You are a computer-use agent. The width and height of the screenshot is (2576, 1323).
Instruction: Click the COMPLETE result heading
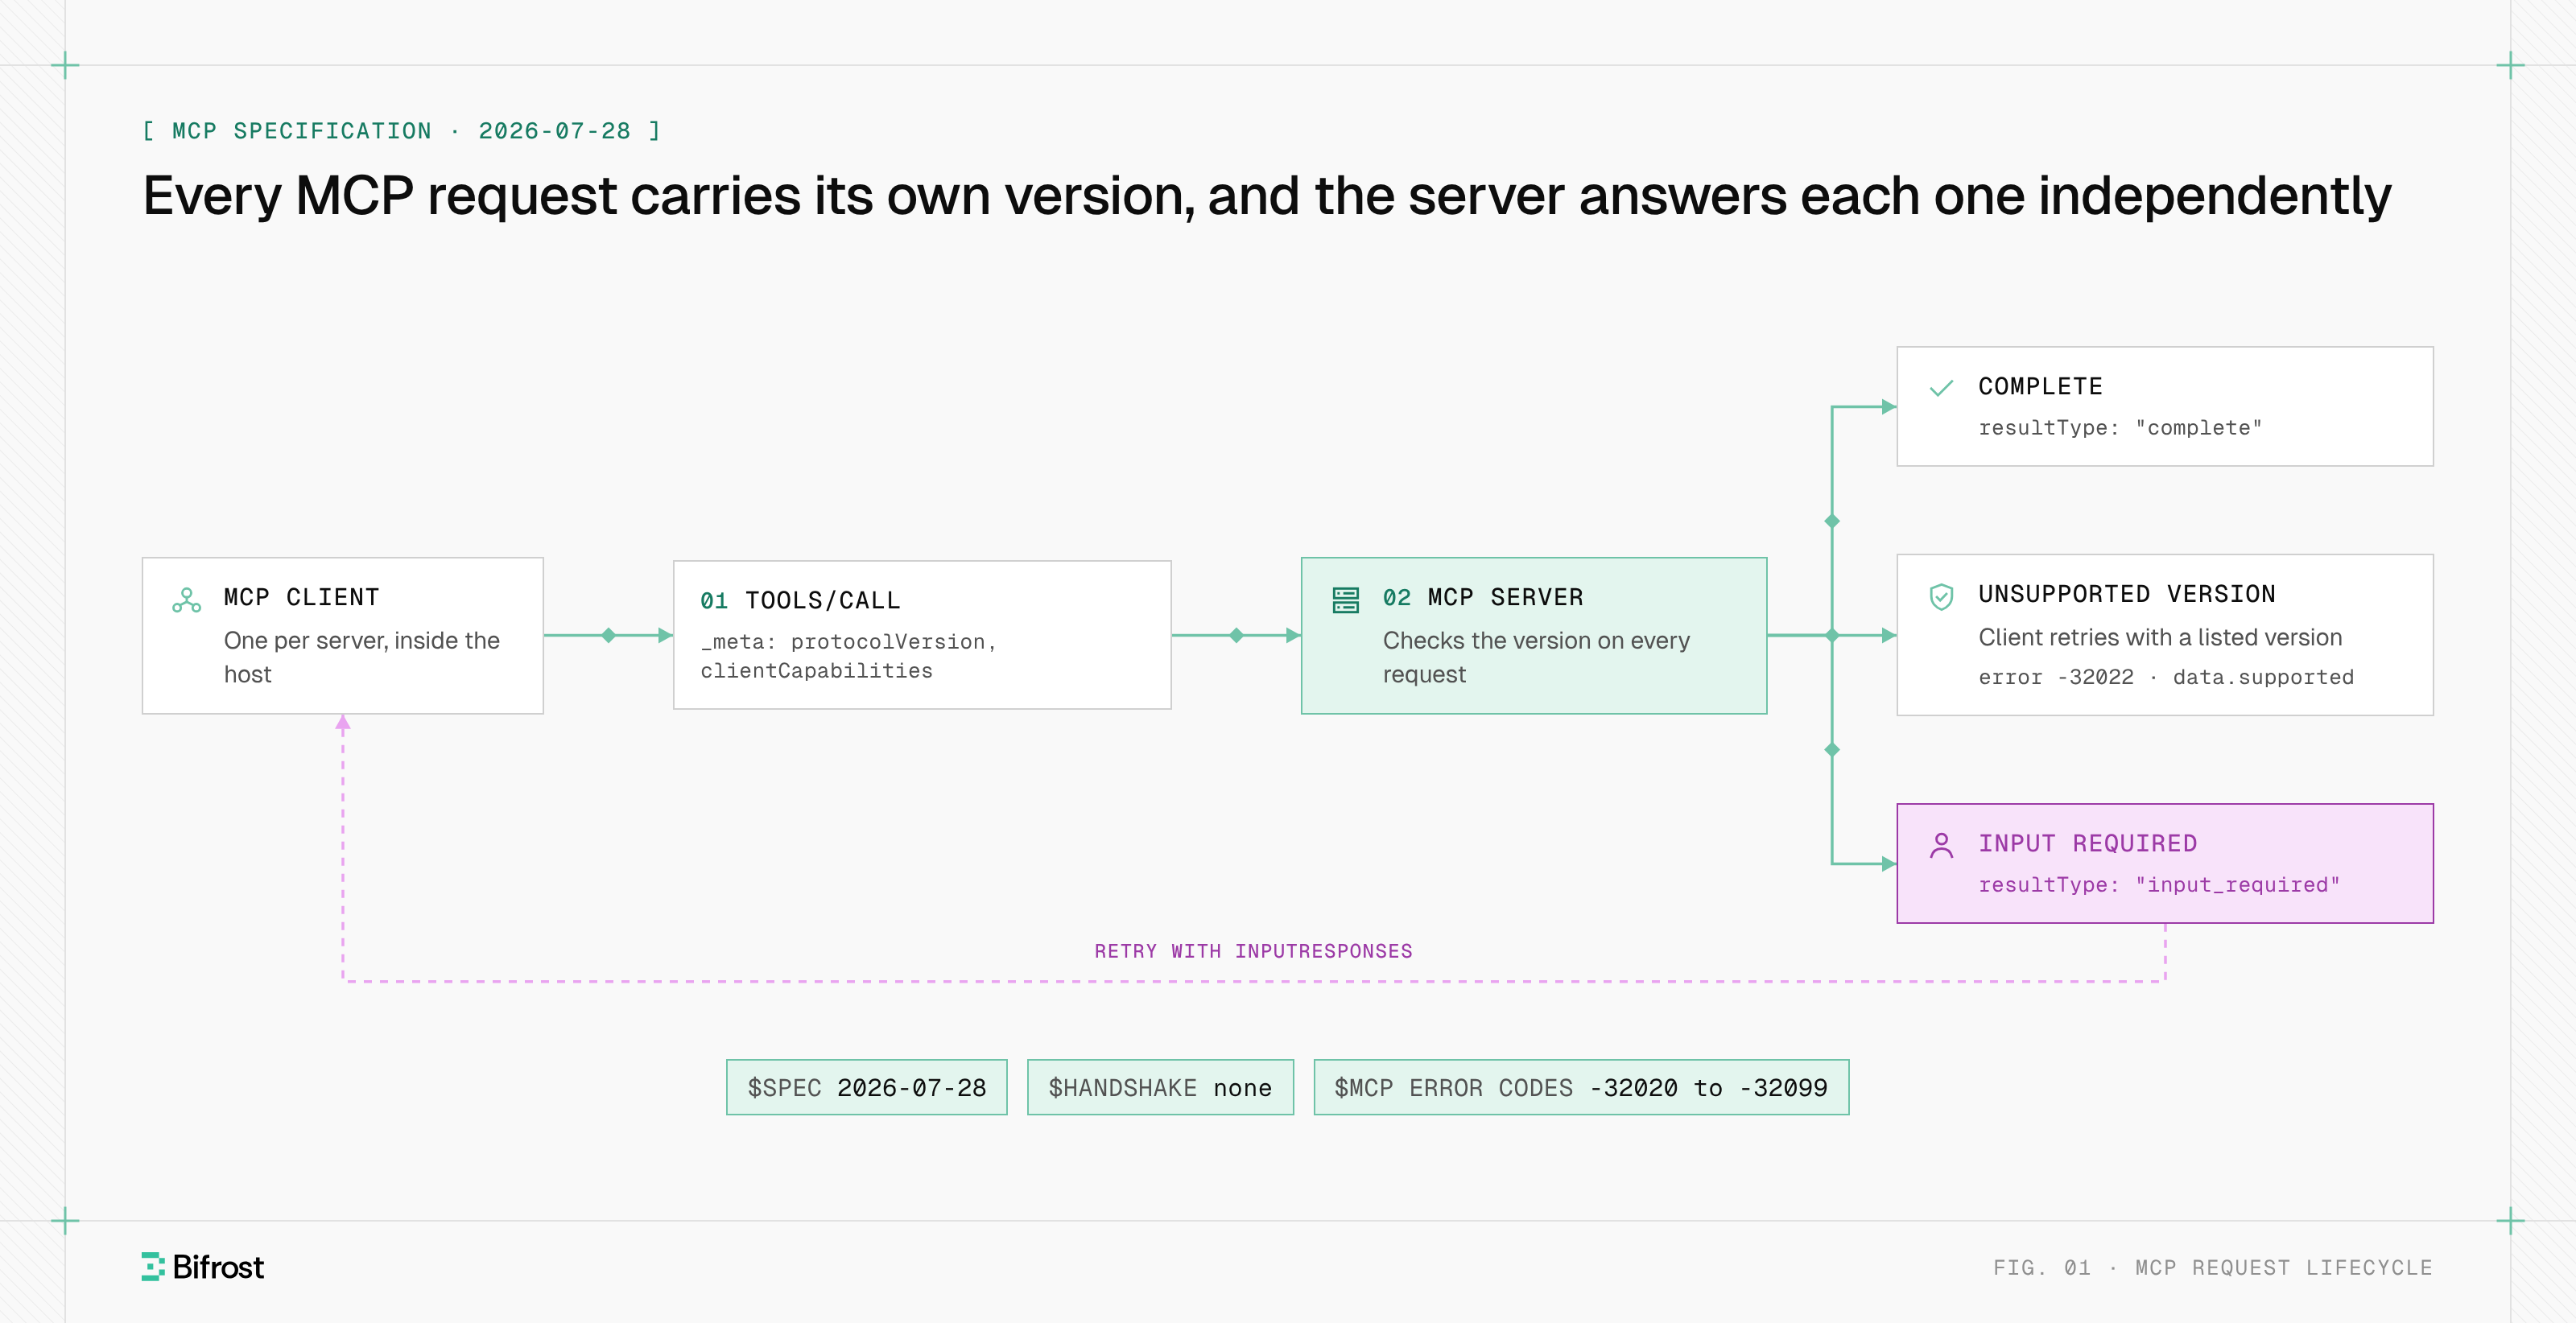tap(2040, 386)
